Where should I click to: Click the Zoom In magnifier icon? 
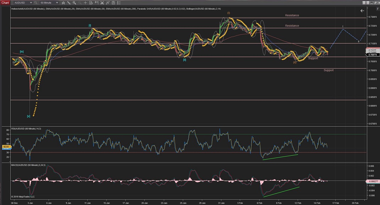coord(74,3)
